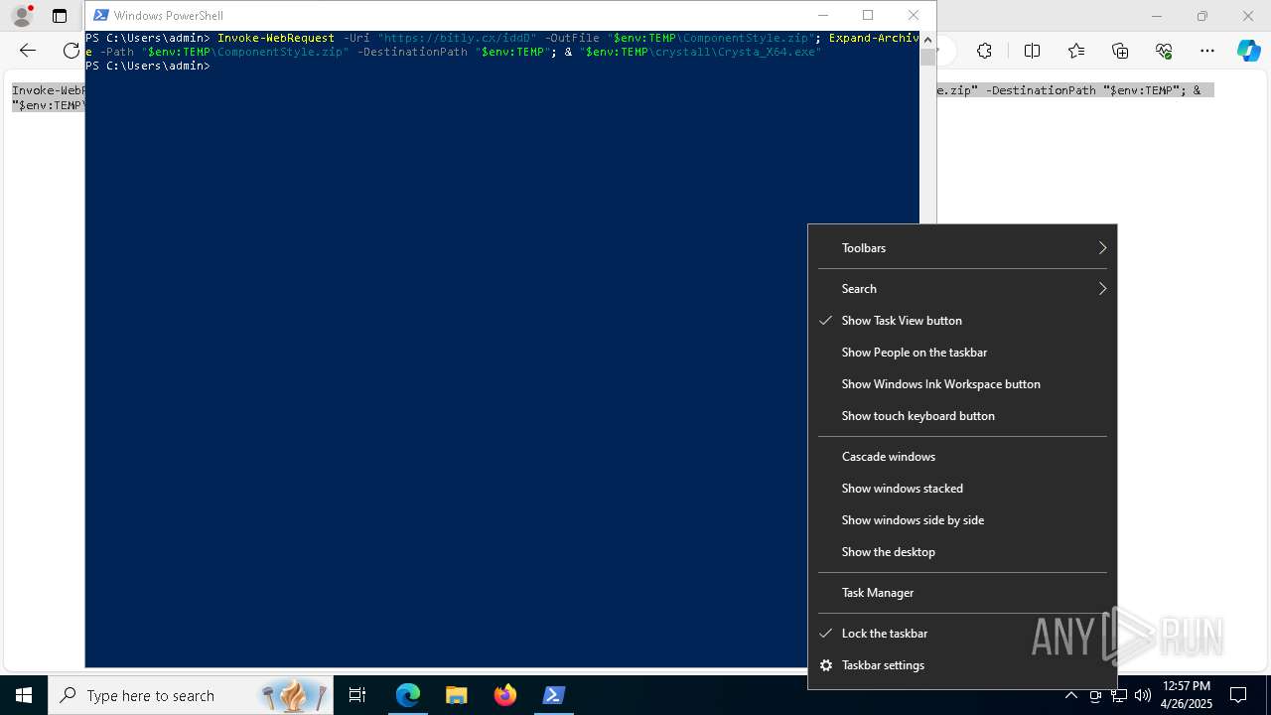
Task: Click the gear icon beside Taskbar settings
Action: (826, 665)
